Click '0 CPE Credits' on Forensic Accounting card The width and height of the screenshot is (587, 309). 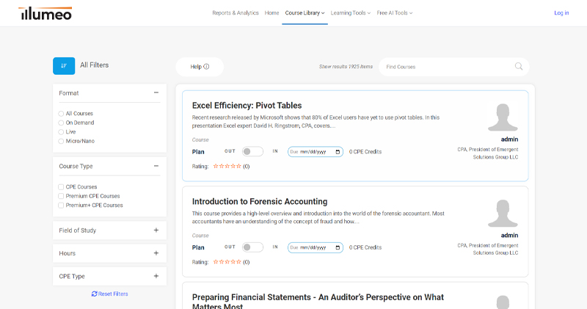(x=365, y=247)
